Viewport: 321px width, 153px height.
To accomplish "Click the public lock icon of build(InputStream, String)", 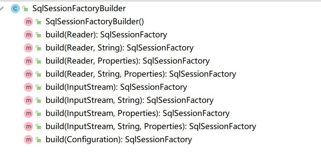I will [x=39, y=101].
